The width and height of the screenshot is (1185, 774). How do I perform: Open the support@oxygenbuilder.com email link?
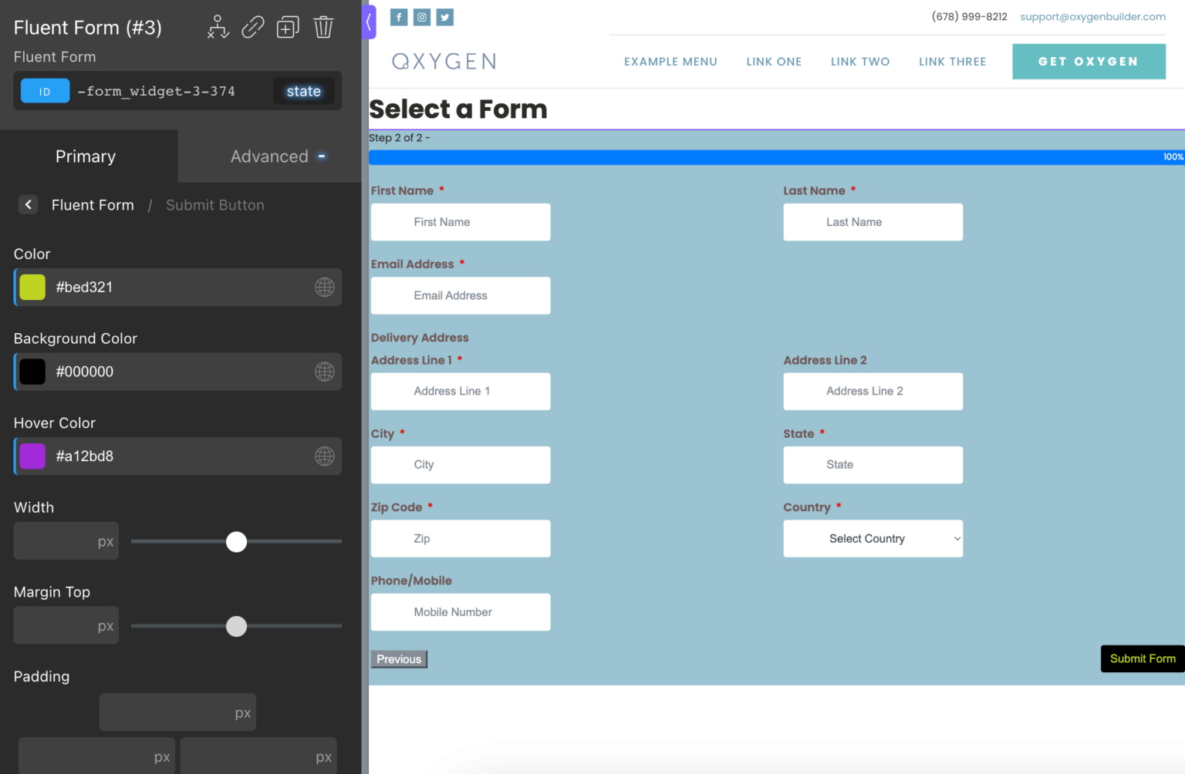[1092, 16]
